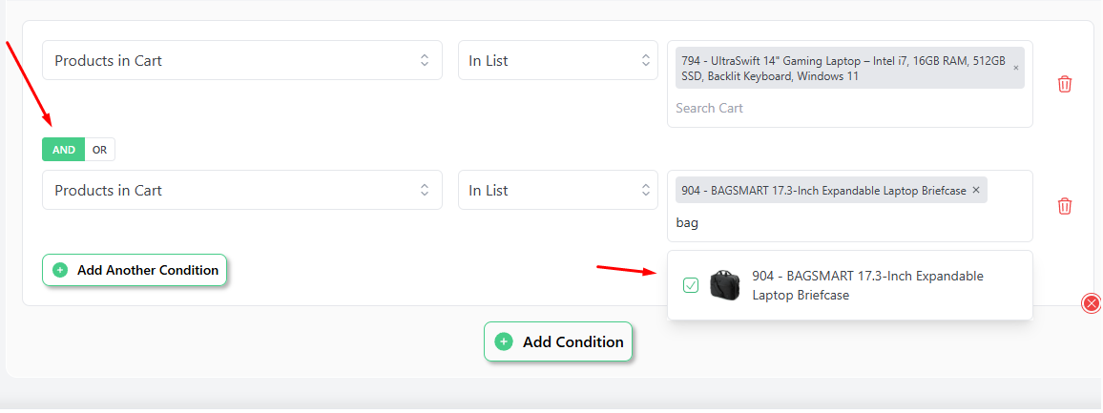Open the second In List dropdown
Image resolution: width=1103 pixels, height=413 pixels.
[558, 190]
